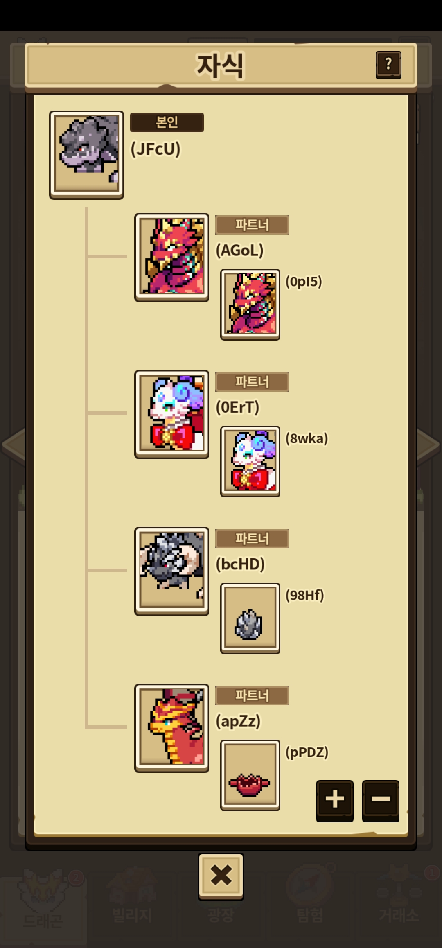Close the offspring window with X
This screenshot has height=948, width=442.
[x=221, y=876]
